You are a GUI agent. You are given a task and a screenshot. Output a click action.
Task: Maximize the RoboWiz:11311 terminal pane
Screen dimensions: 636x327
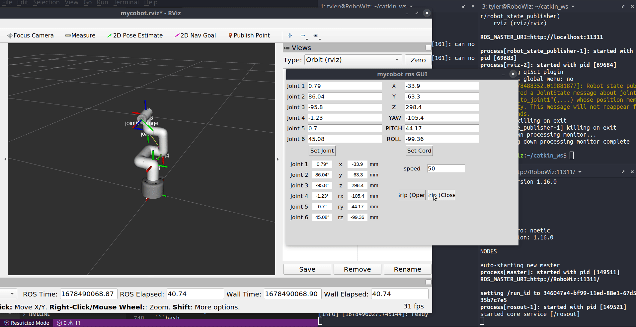(x=623, y=172)
